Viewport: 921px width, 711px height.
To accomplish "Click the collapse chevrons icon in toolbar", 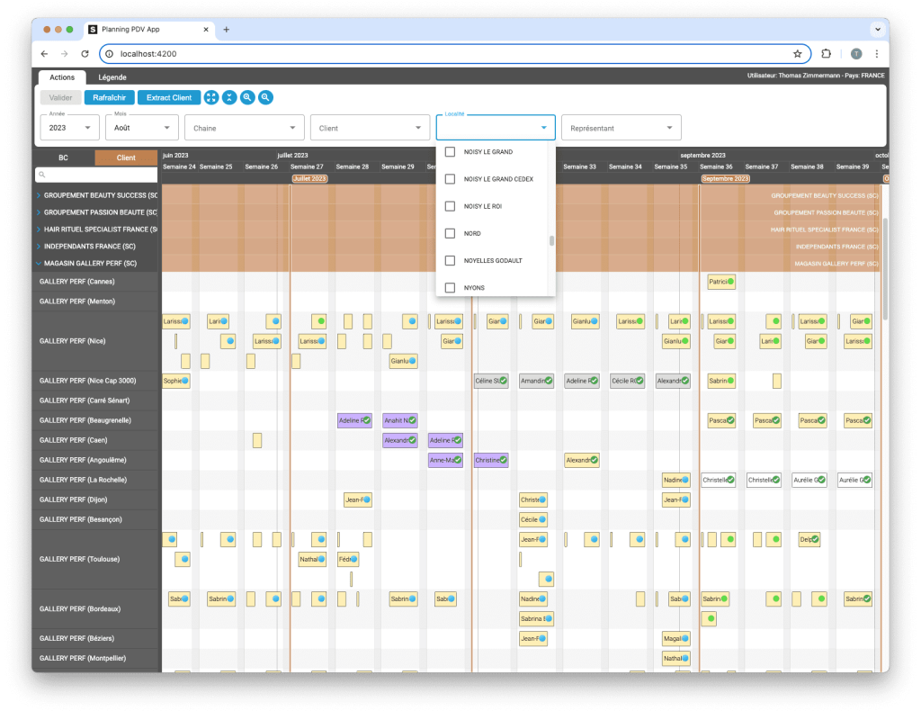I will click(x=229, y=97).
